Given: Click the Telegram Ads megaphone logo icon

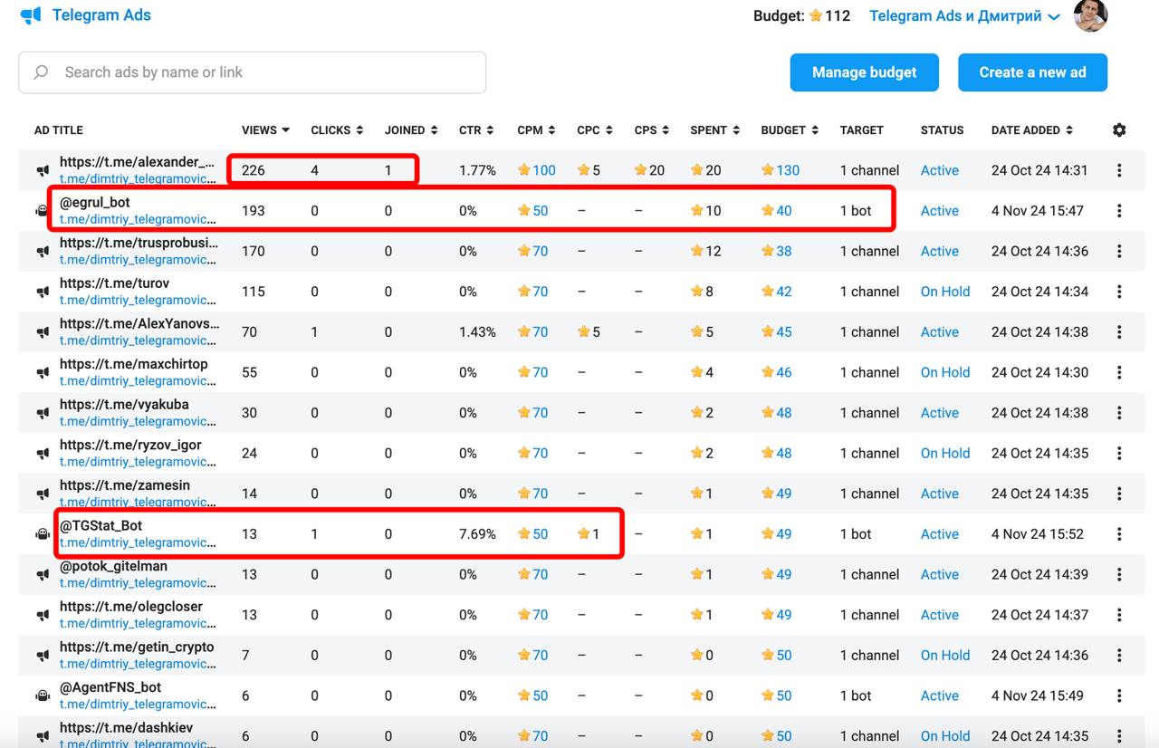Looking at the screenshot, I should [31, 15].
